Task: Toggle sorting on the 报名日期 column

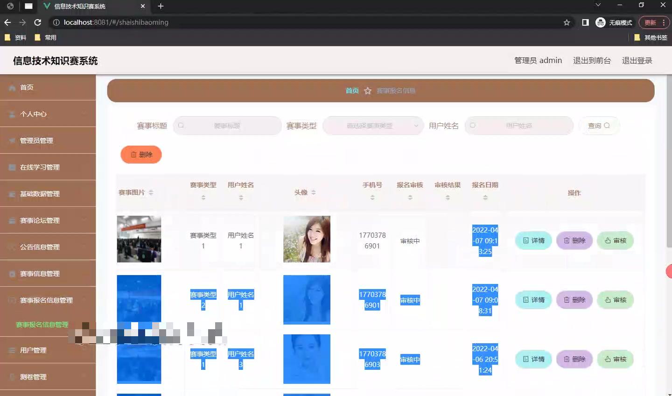Action: (485, 197)
